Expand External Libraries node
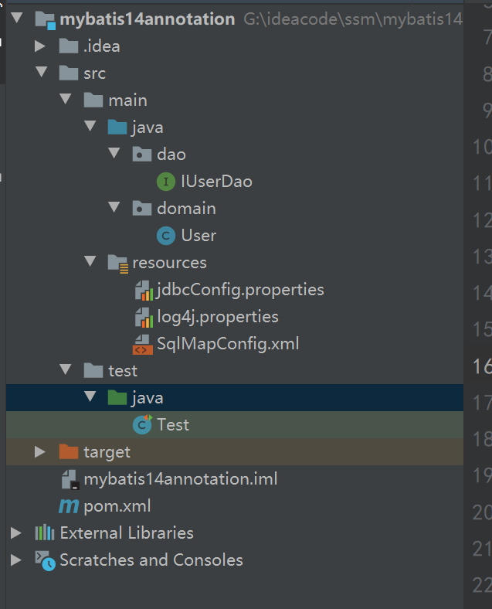The height and width of the screenshot is (609, 492). (16, 533)
